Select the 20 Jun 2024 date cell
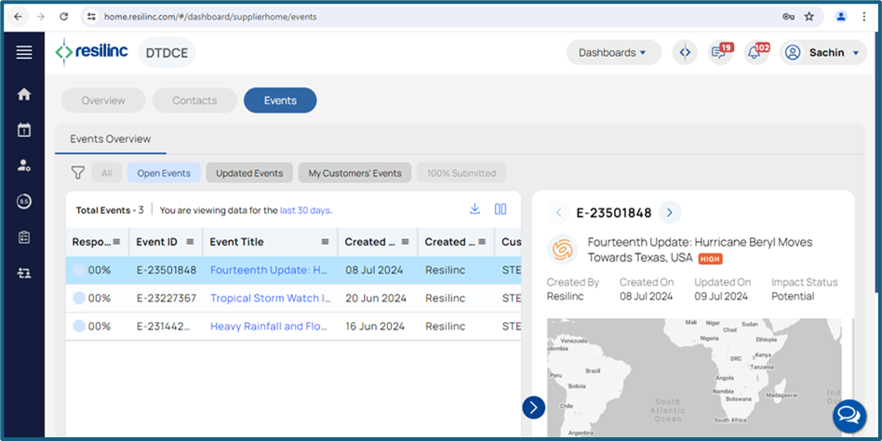 [376, 298]
